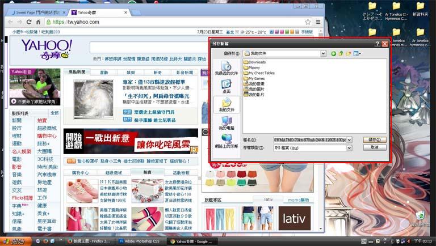The width and height of the screenshot is (436, 246).
Task: Open the Recycle Bin on the desktop
Action: coord(420,219)
